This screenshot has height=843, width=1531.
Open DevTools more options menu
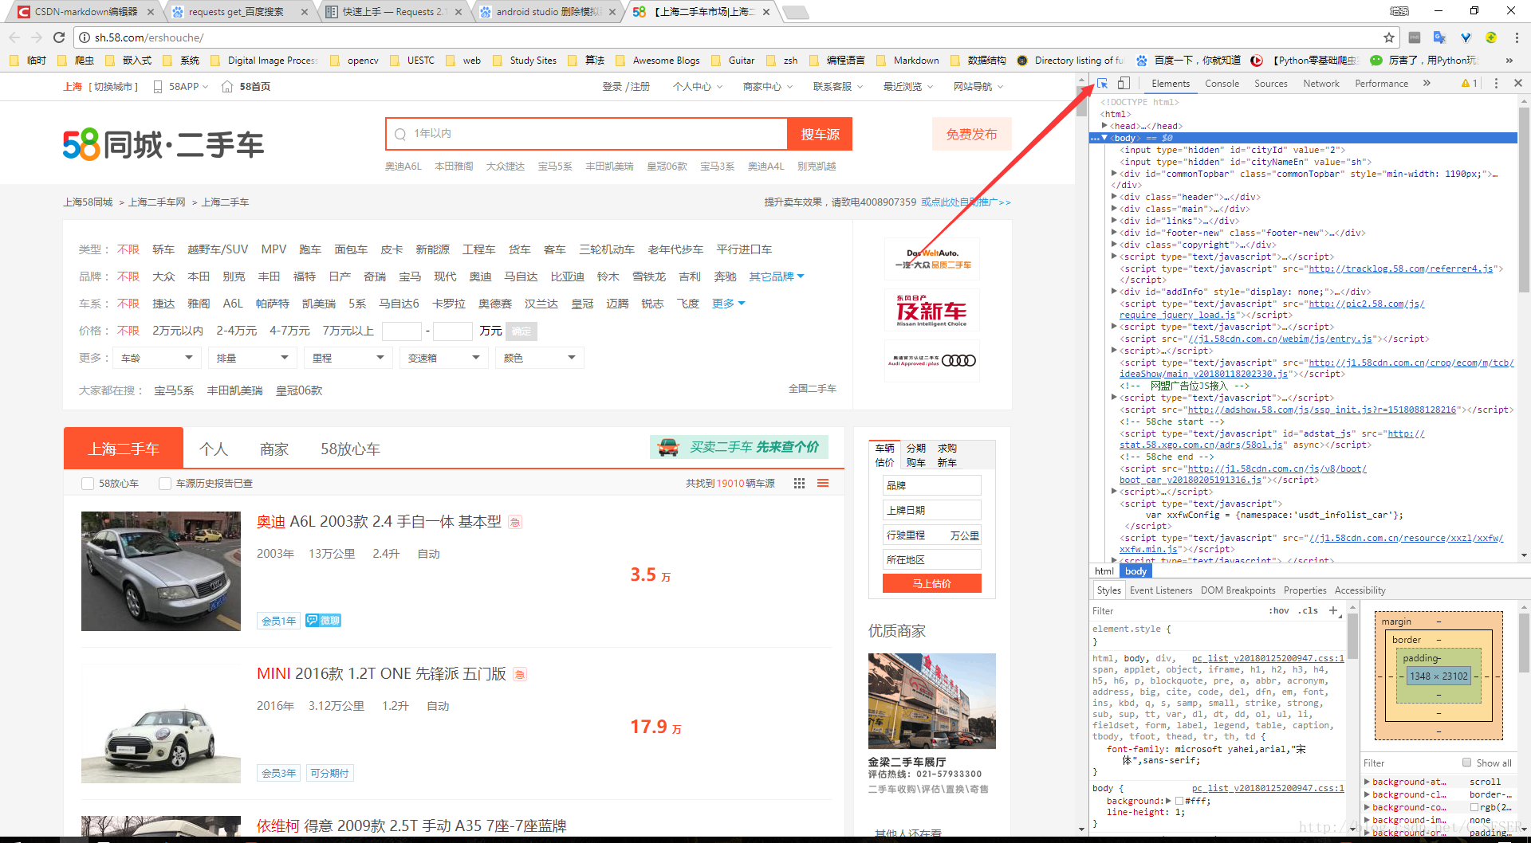(1496, 84)
